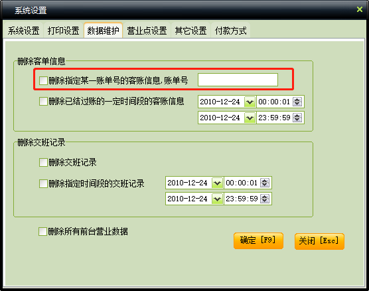This screenshot has height=291, width=369.
Task: Expand the end date dropdown for 客账信息
Action: click(250, 118)
